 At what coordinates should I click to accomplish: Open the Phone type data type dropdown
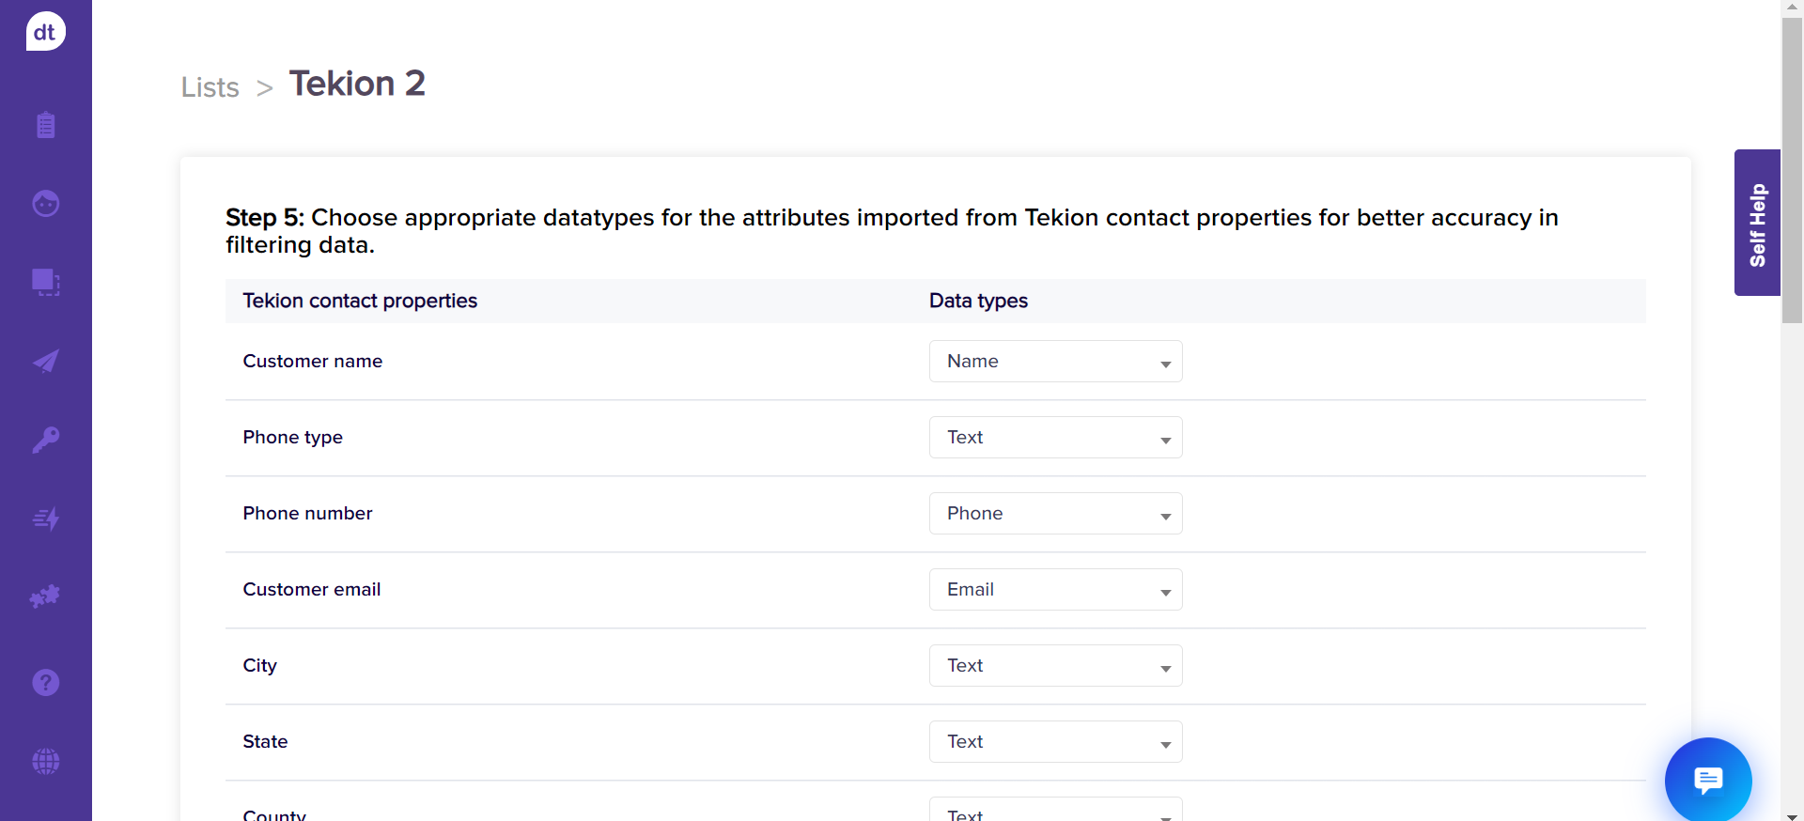pyautogui.click(x=1055, y=438)
